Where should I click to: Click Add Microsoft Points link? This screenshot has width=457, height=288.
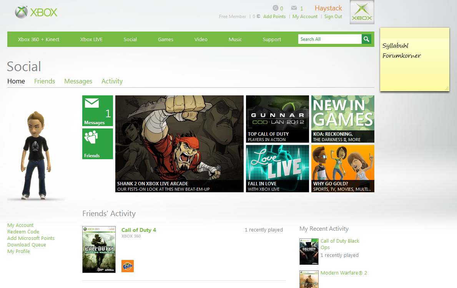click(31, 238)
